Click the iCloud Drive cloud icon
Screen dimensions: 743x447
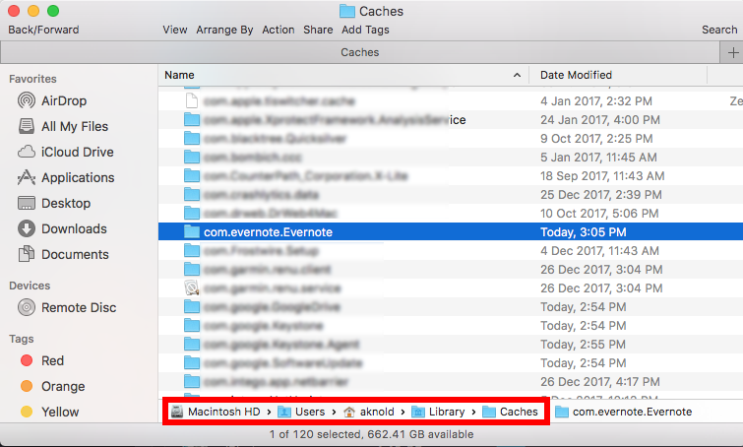point(27,152)
